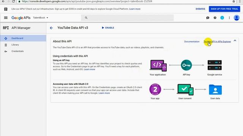Click the User data folder icon
This screenshot has height=136, width=243.
215,90
